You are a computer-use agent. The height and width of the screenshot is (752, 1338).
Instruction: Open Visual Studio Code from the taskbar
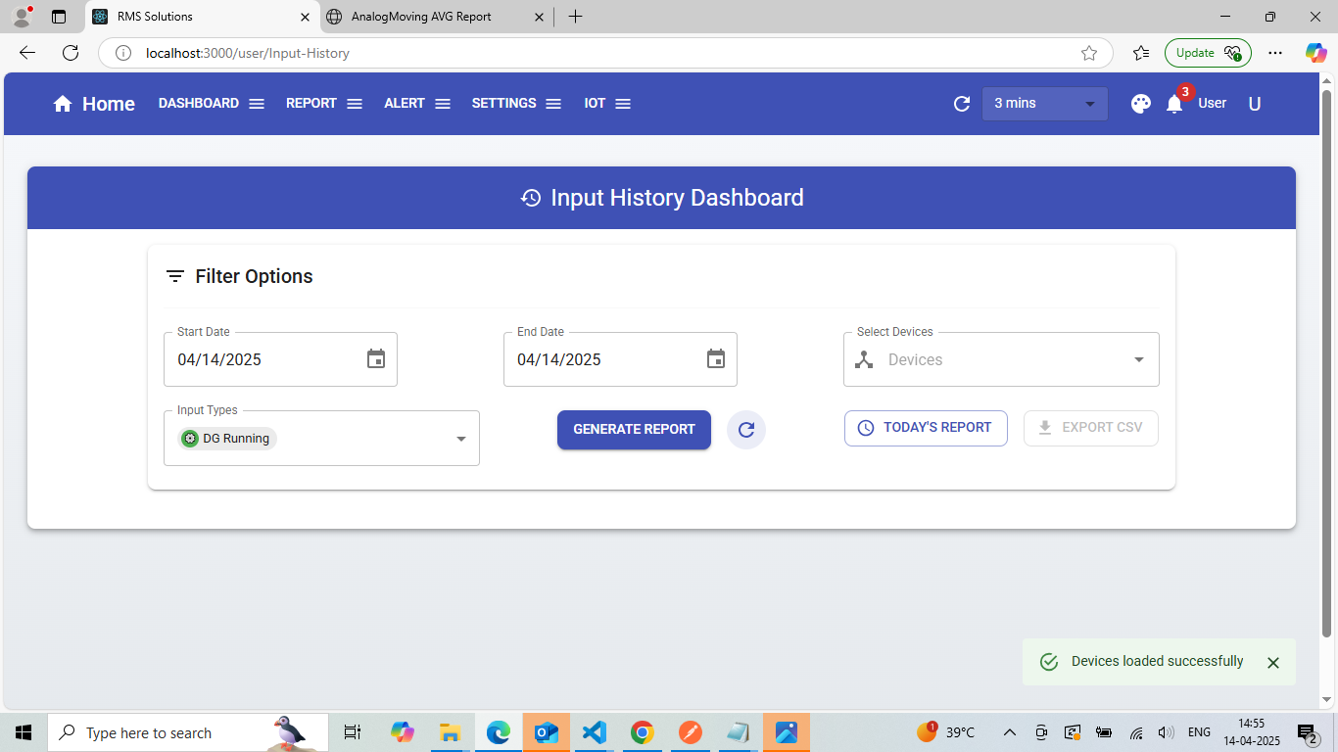594,732
